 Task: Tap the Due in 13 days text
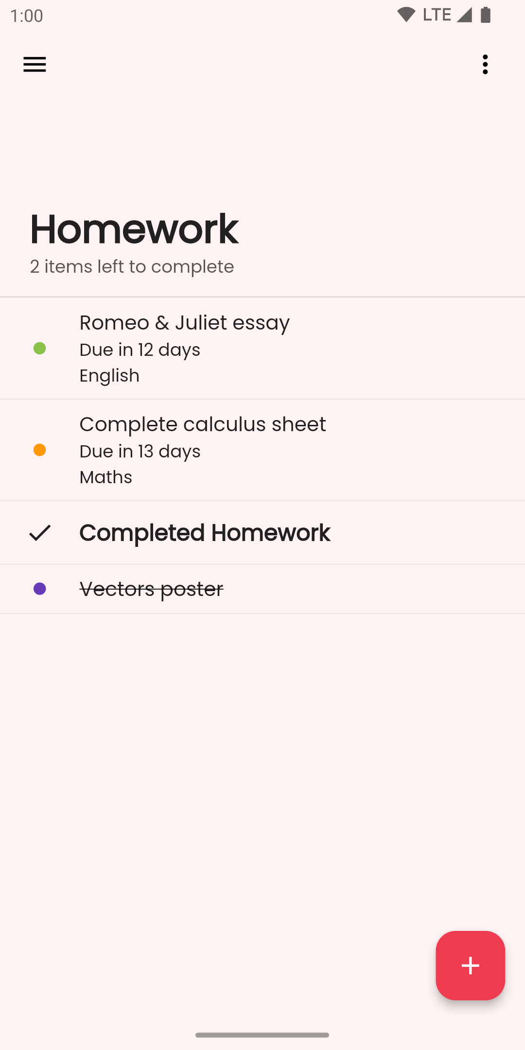click(140, 452)
